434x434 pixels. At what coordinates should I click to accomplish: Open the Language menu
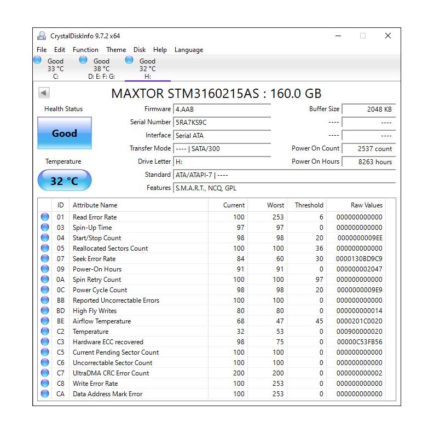(188, 50)
